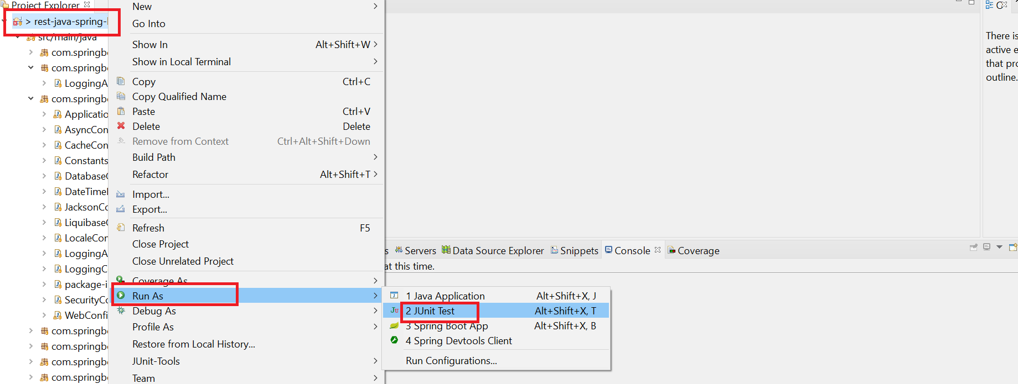Select the WebConfi tree item
Viewport: 1018px width, 384px height.
pos(86,315)
